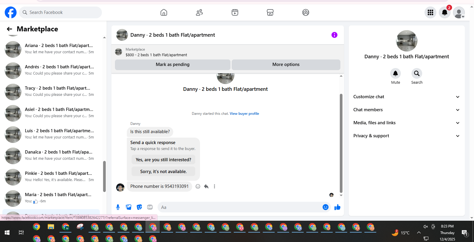The image size is (474, 242).
Task: Open File Explorer from the taskbar
Action: pyautogui.click(x=51, y=227)
